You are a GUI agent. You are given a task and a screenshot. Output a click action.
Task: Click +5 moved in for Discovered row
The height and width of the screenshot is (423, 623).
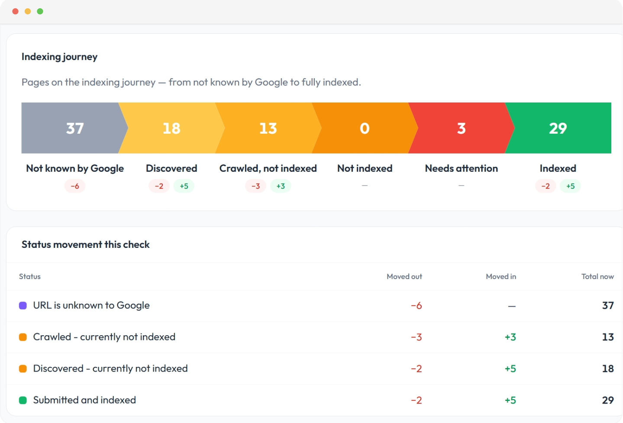point(510,369)
